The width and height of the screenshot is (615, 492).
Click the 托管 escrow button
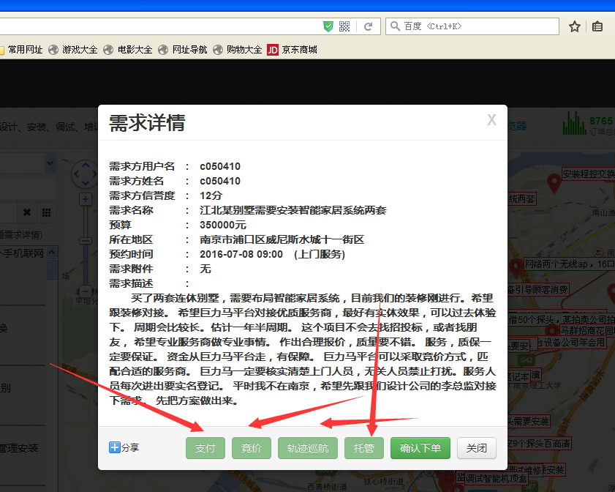click(x=363, y=448)
